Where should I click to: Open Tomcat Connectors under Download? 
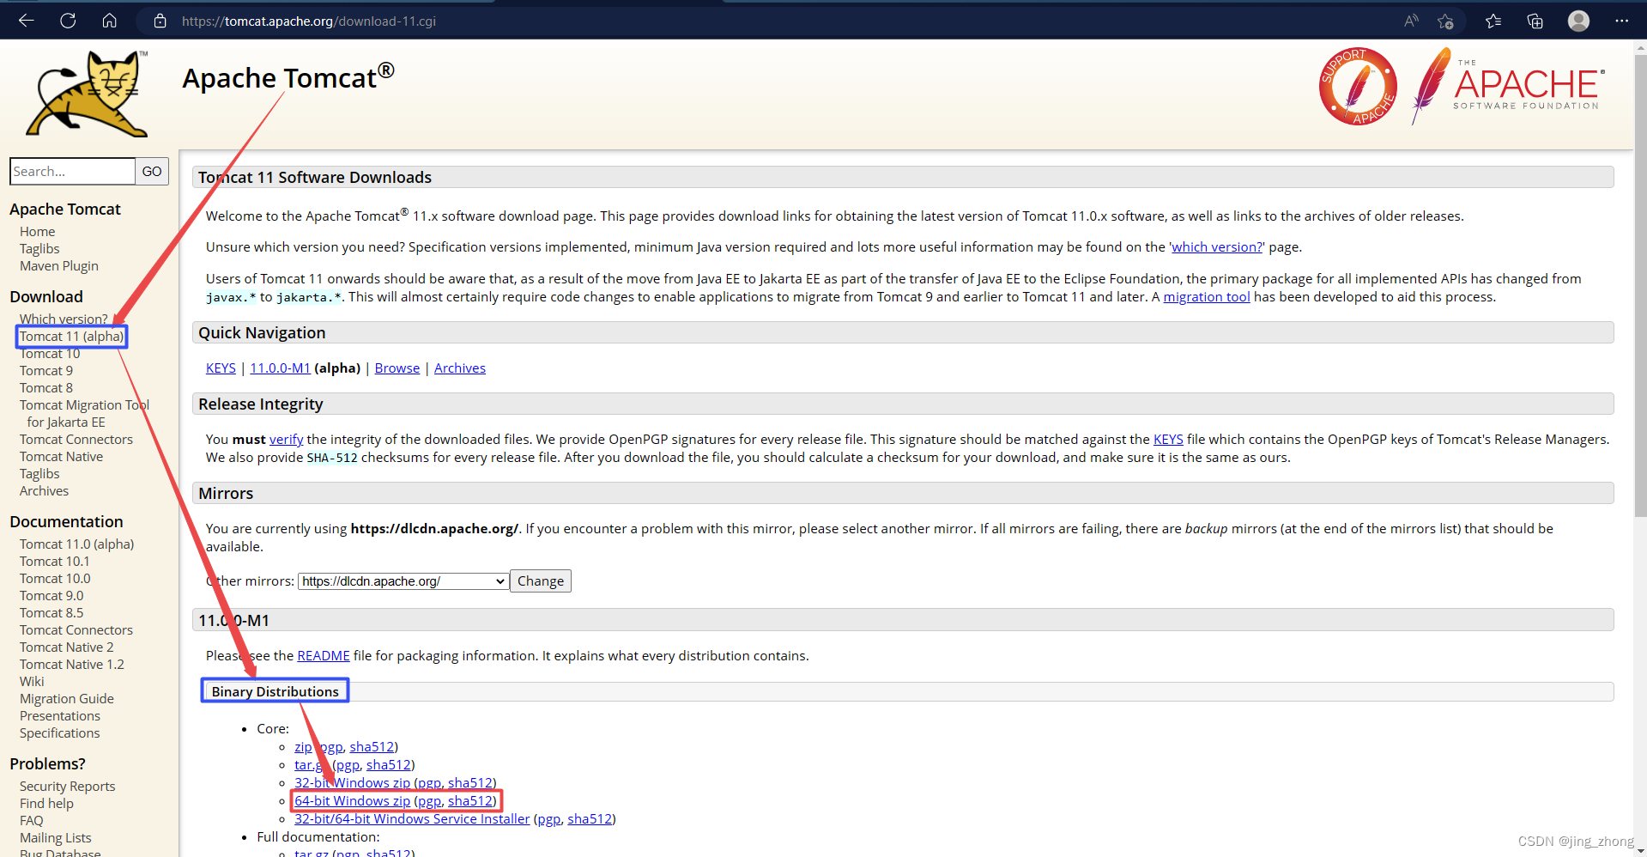pyautogui.click(x=76, y=440)
